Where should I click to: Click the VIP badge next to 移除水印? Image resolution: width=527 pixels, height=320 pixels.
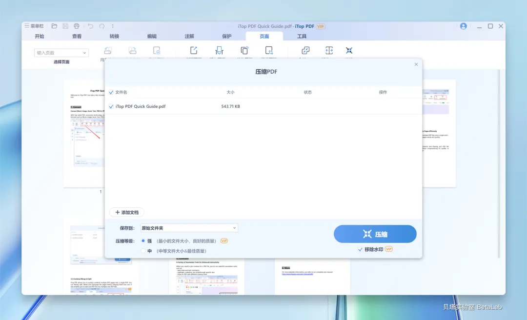(x=389, y=249)
